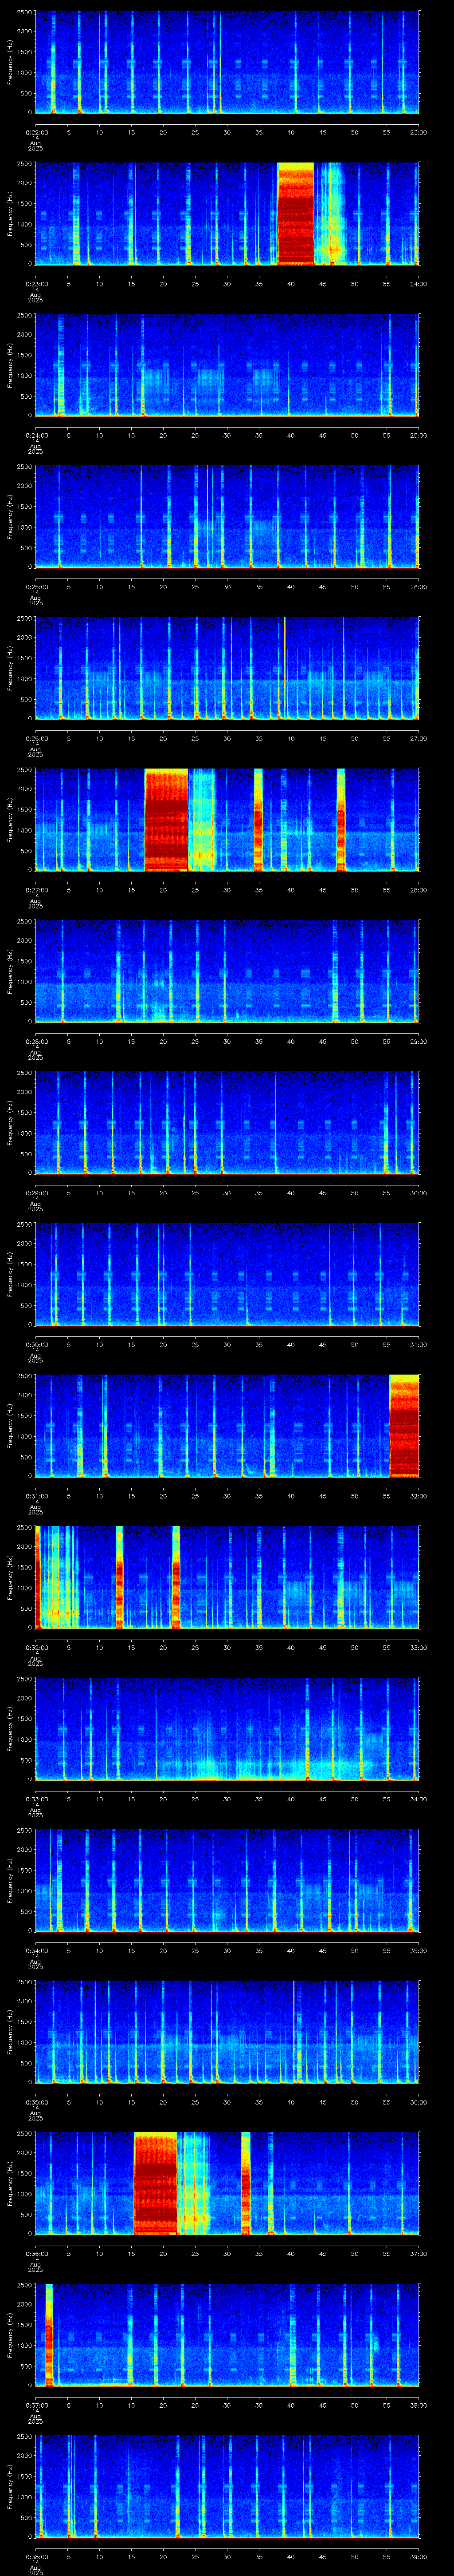Click the 0:26:00 start time label
The width and height of the screenshot is (454, 2576).
point(36,738)
